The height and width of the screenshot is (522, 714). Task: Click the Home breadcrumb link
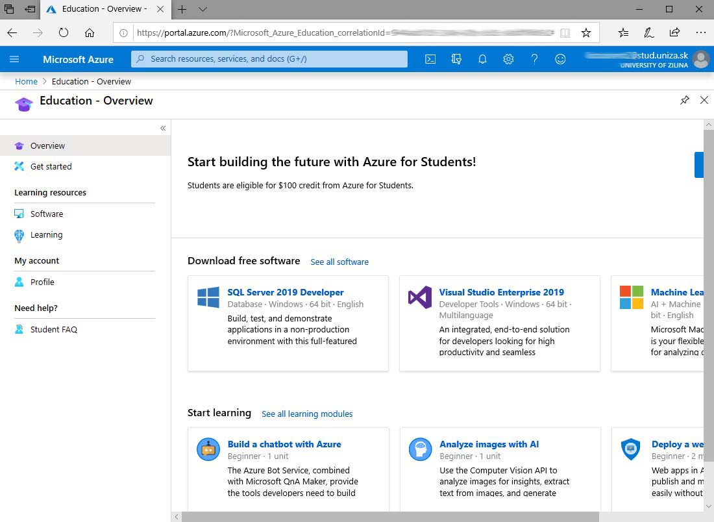[26, 82]
